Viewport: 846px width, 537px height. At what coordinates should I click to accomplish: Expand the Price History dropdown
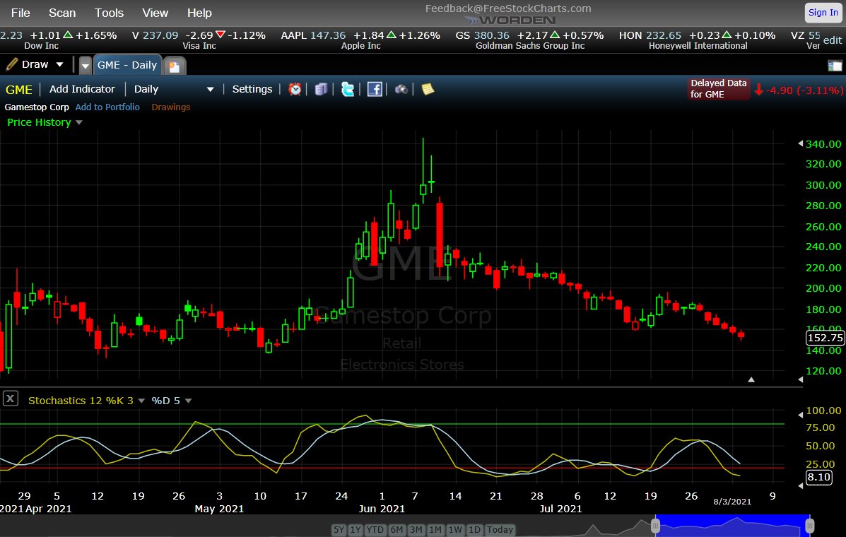78,122
